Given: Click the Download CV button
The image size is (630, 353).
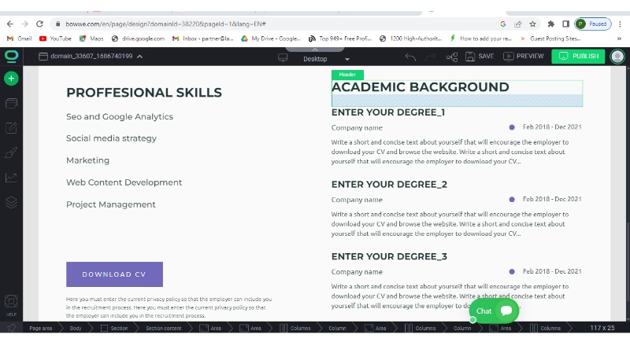Looking at the screenshot, I should (x=114, y=274).
